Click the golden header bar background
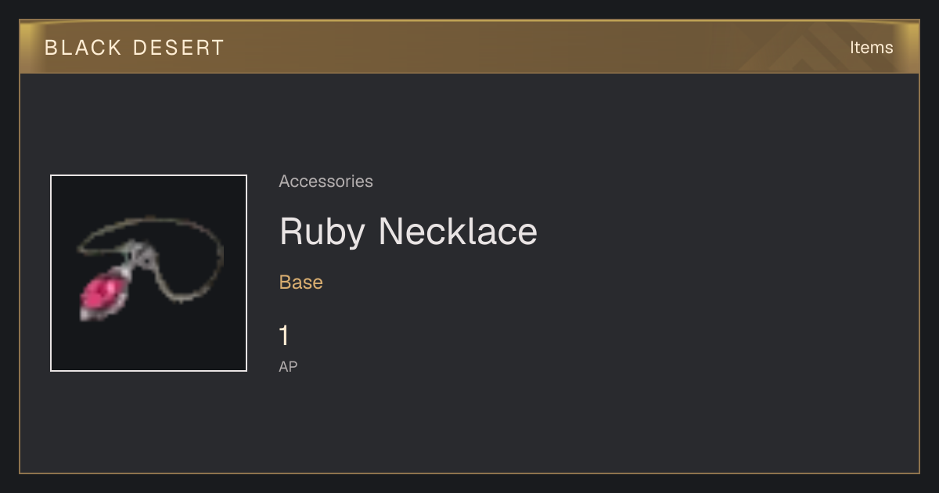The height and width of the screenshot is (493, 939). click(x=469, y=47)
